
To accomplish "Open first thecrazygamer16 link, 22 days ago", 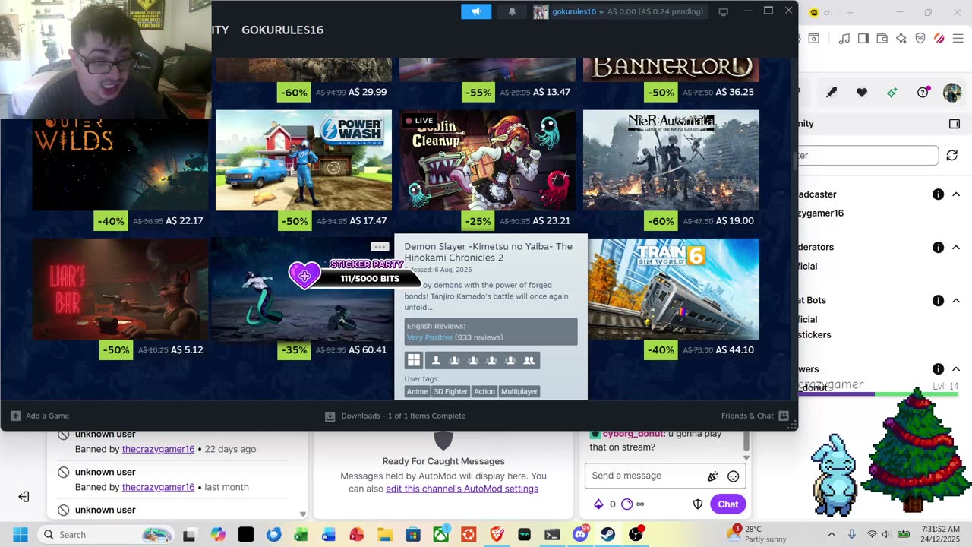I will point(158,449).
